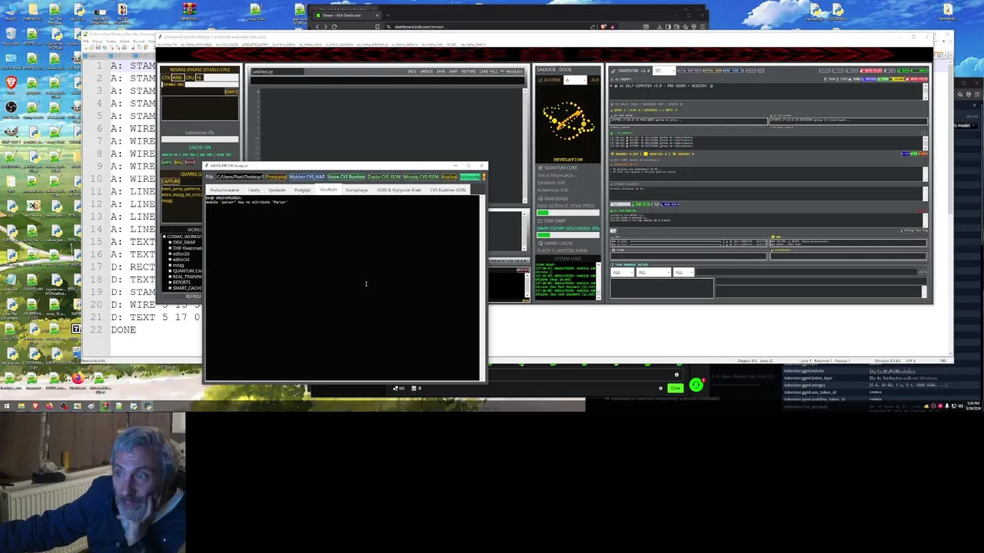The width and height of the screenshot is (984, 553).
Task: Click the Ładowanie loading progress bar
Action: 200,139
